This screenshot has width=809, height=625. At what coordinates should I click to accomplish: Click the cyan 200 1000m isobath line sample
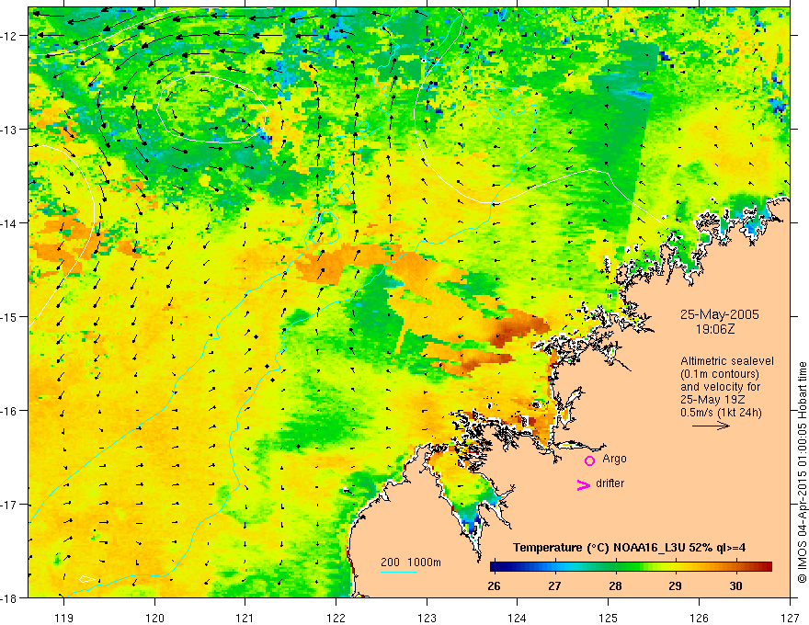399,572
